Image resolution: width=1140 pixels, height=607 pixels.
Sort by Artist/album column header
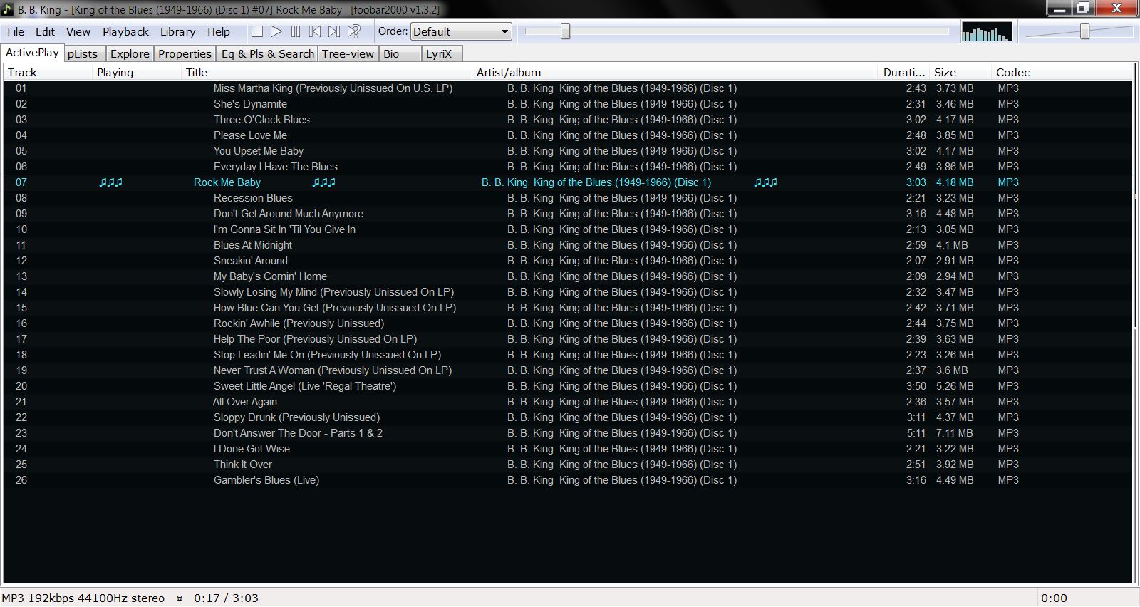coord(675,72)
